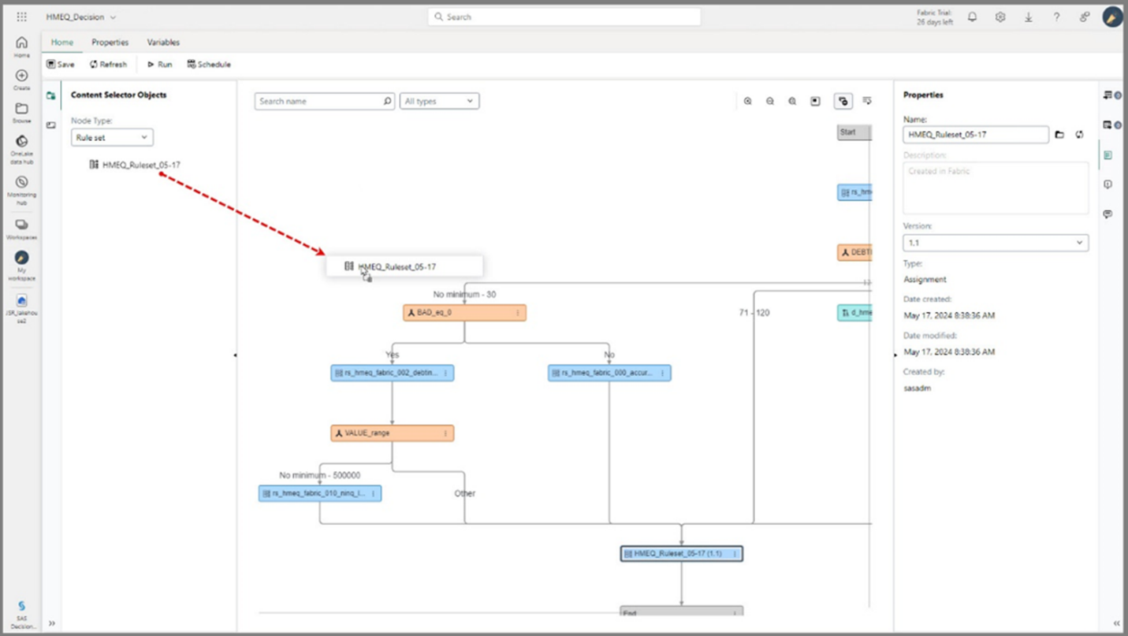
Task: Open the All types filter dropdown
Action: [x=439, y=101]
